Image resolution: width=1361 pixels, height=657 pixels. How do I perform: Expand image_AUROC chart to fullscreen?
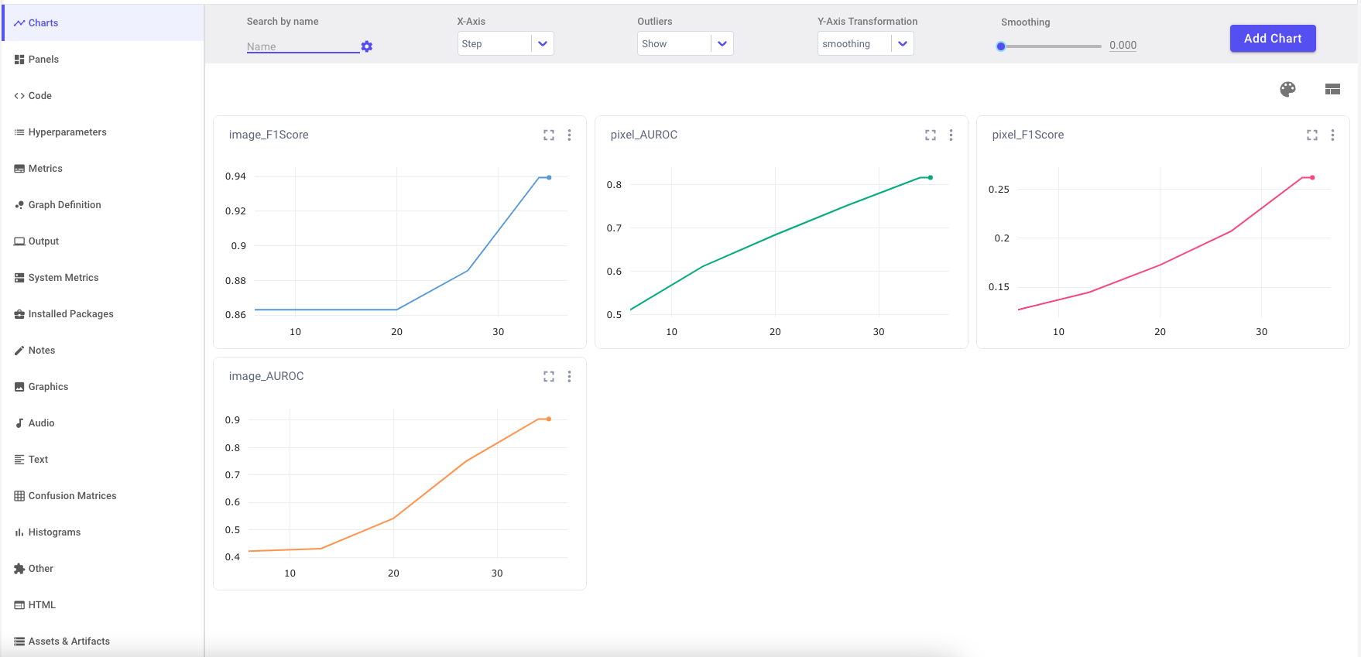(549, 377)
